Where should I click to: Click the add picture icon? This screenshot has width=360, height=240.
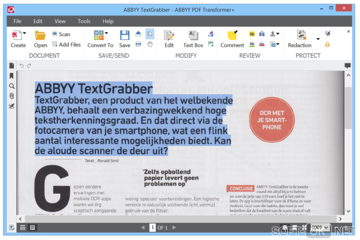211,44
